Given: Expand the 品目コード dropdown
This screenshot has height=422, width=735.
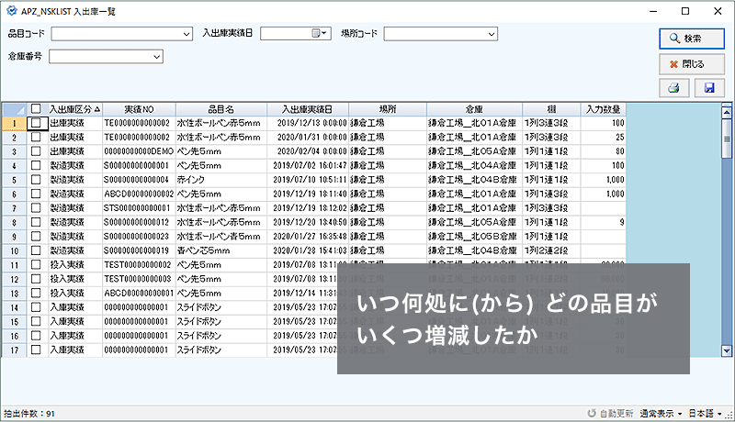Looking at the screenshot, I should (187, 34).
